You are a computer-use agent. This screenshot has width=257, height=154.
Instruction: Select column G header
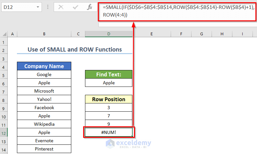tap(202, 34)
